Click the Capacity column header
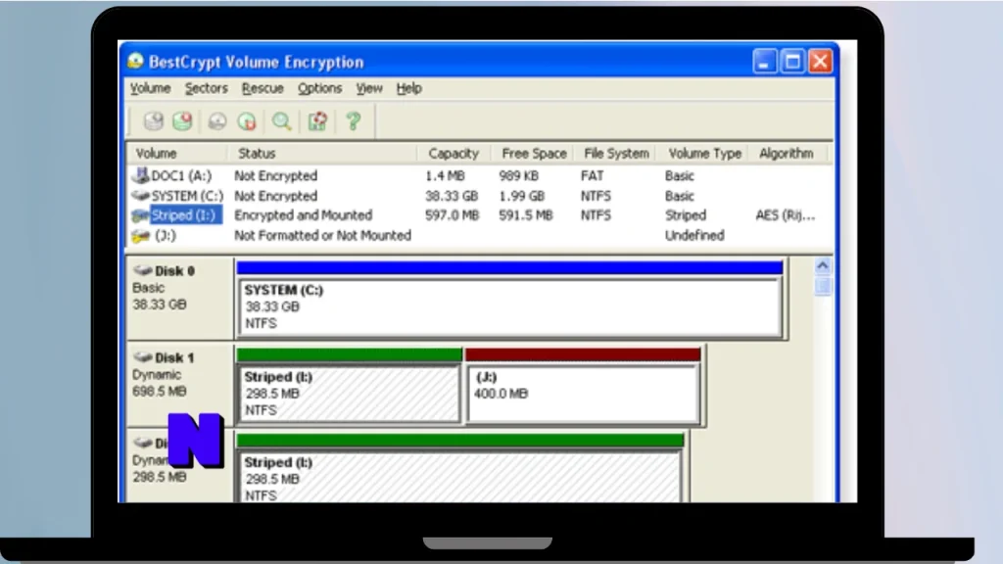1003x564 pixels. pyautogui.click(x=454, y=154)
